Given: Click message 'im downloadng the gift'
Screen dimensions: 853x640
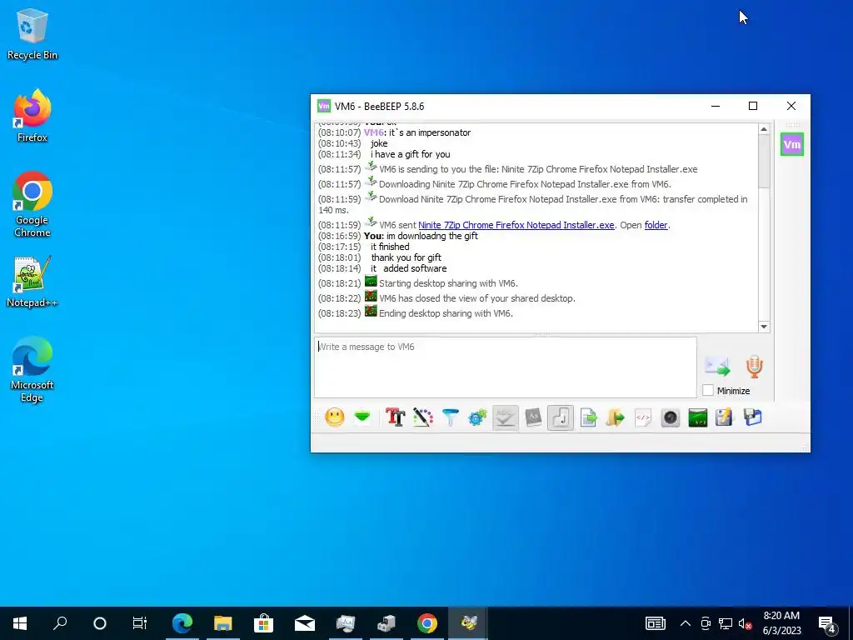Looking at the screenshot, I should point(432,236).
